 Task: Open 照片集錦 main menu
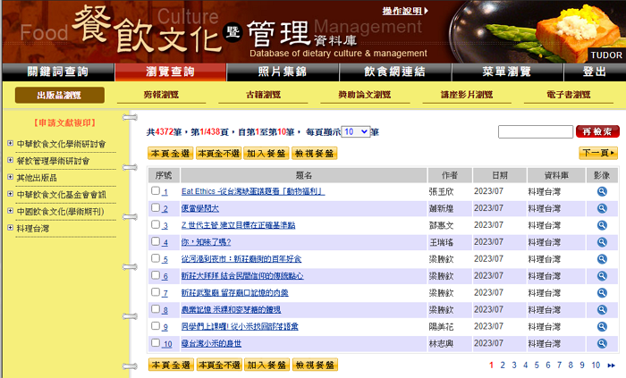[283, 71]
